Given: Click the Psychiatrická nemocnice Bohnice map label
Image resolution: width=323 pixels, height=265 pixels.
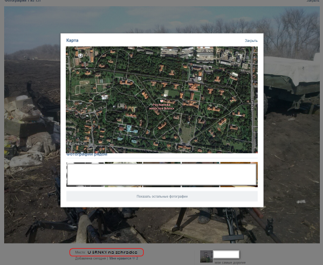Looking at the screenshot, I should pos(162,107).
